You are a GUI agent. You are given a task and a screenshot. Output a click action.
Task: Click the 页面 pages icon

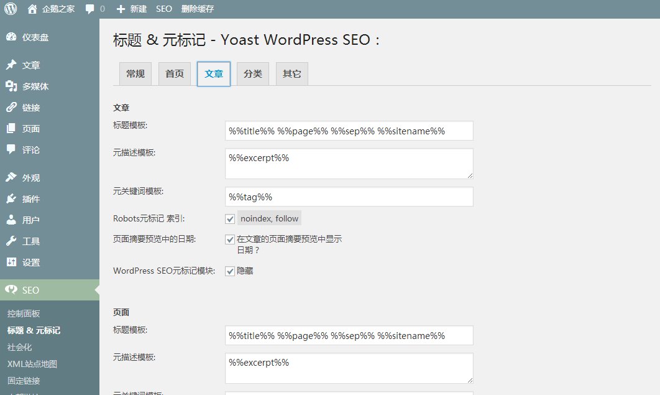pyautogui.click(x=11, y=128)
